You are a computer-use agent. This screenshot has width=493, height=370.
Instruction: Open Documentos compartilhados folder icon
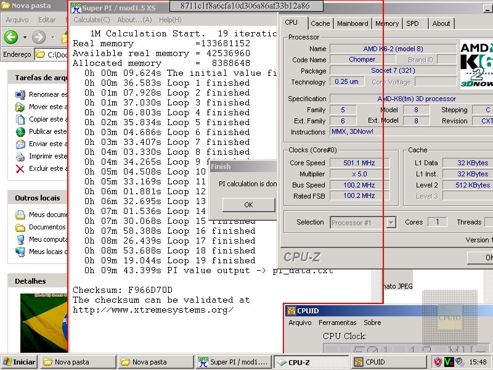pyautogui.click(x=20, y=227)
